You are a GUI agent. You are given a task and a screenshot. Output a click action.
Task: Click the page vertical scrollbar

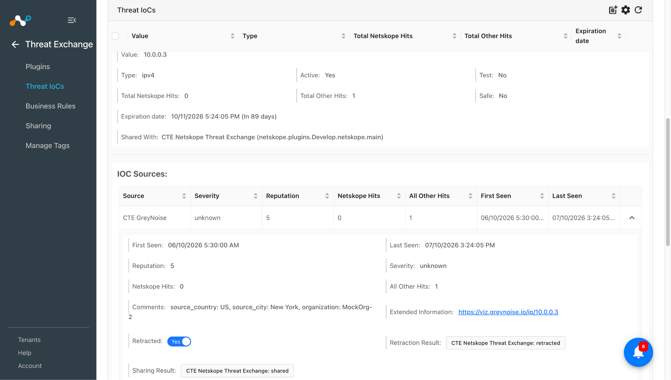click(668, 182)
